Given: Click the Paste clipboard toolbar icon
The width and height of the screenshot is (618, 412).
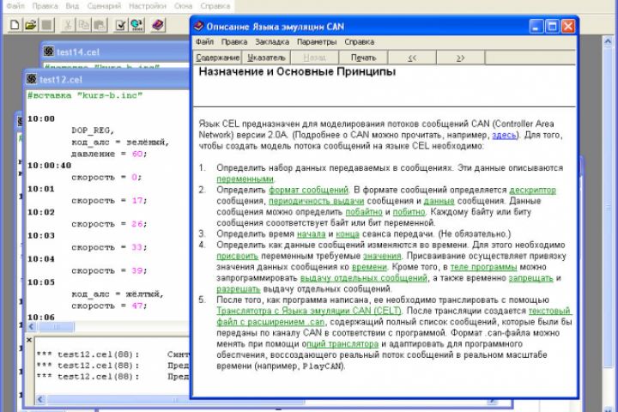Looking at the screenshot, I should pos(100,25).
